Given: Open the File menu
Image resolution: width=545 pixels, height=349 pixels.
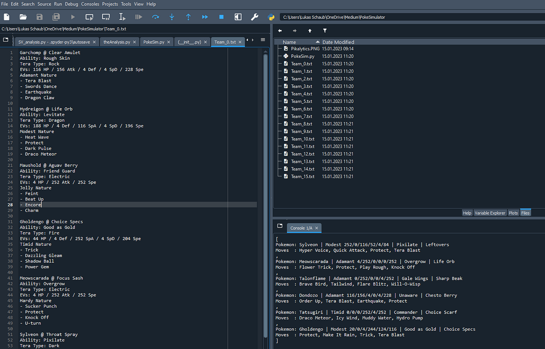Looking at the screenshot, I should click(5, 4).
